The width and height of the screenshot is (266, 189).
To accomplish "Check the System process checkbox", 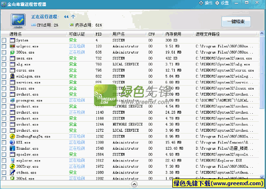I will pos(4,40).
